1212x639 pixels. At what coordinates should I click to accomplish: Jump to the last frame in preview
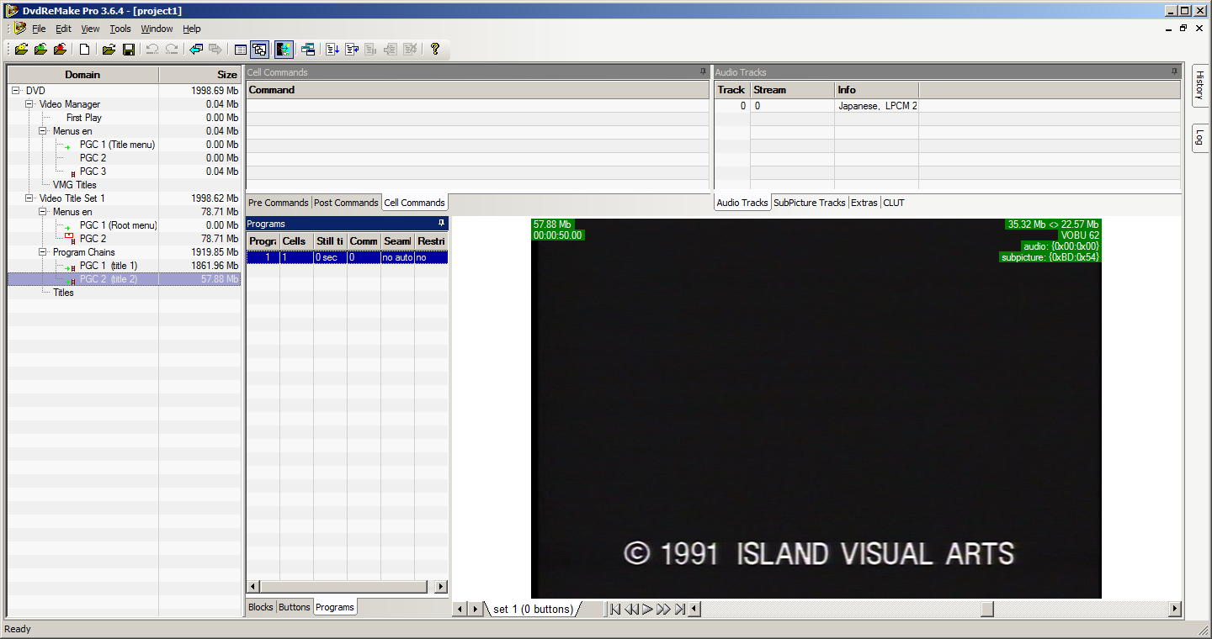tap(680, 609)
